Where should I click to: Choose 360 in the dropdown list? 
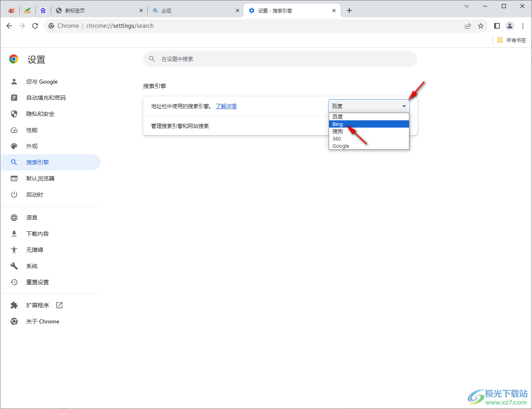[369, 138]
